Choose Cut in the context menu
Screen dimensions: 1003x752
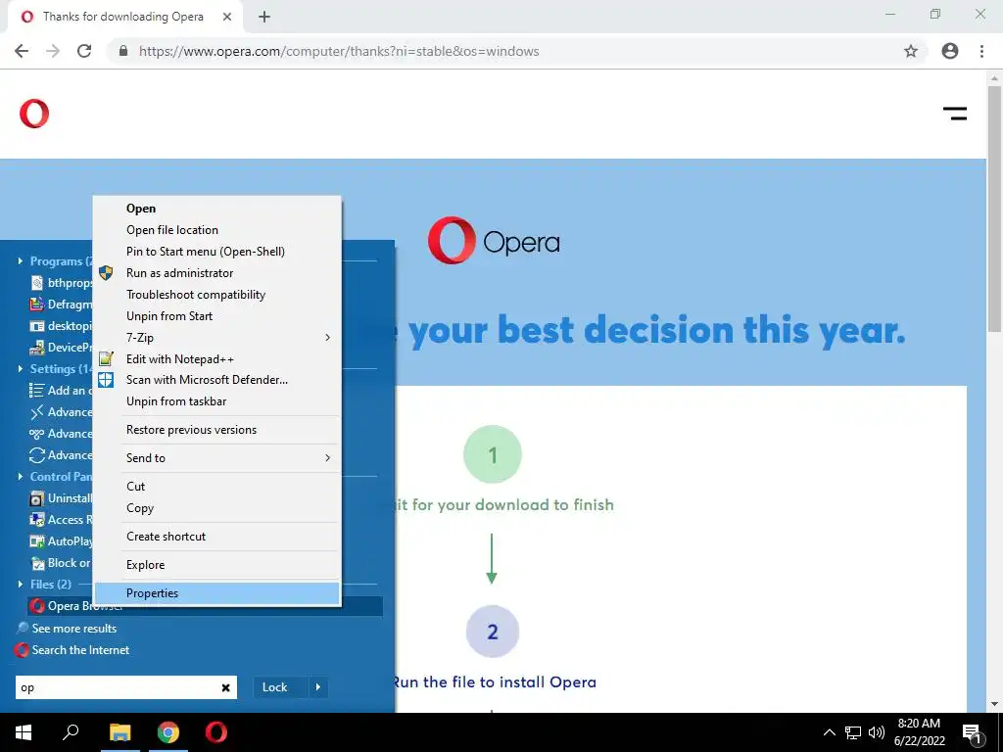217,487
